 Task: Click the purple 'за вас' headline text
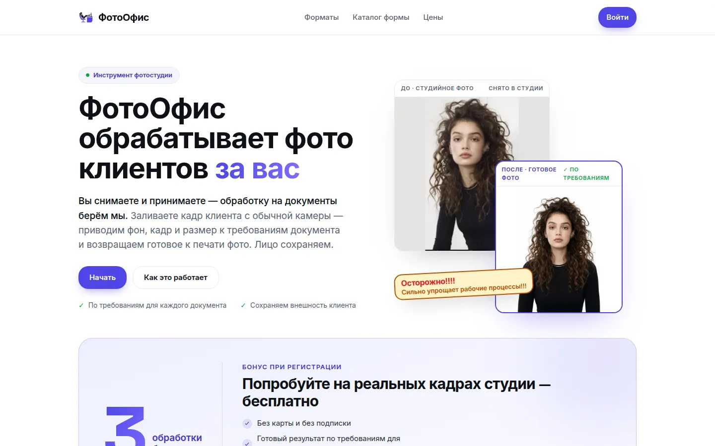click(257, 169)
